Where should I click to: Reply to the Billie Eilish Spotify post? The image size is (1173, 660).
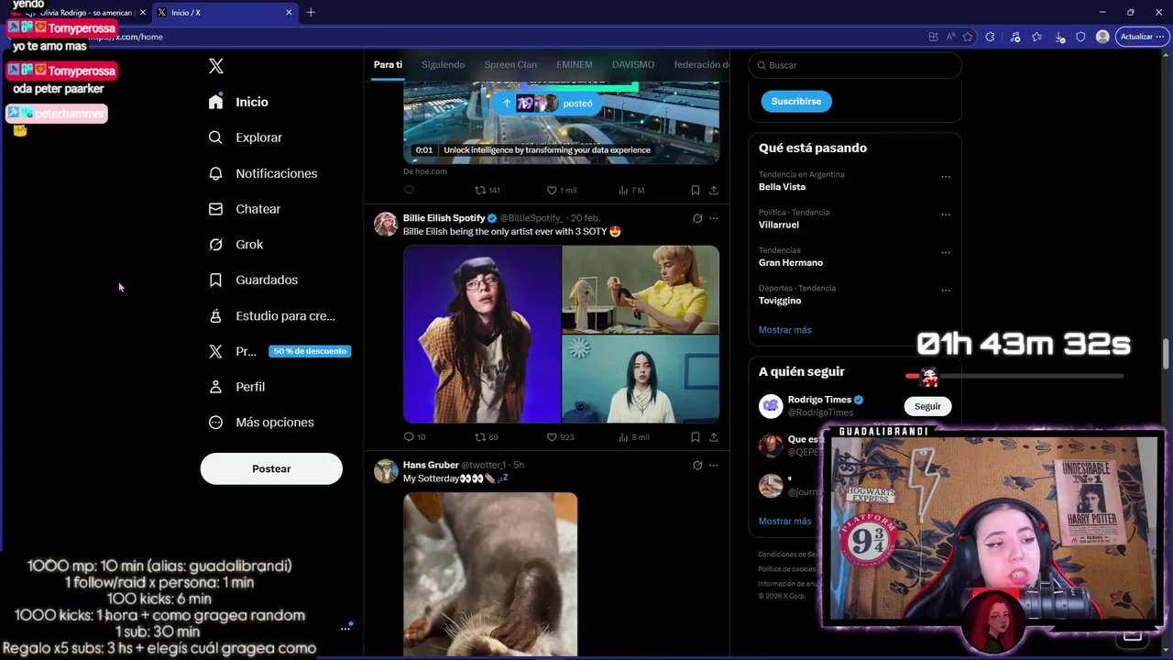pyautogui.click(x=410, y=437)
